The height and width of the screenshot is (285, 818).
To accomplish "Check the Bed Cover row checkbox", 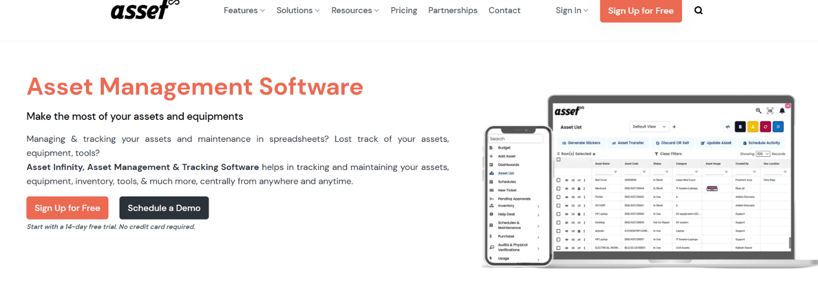I will coord(559,180).
